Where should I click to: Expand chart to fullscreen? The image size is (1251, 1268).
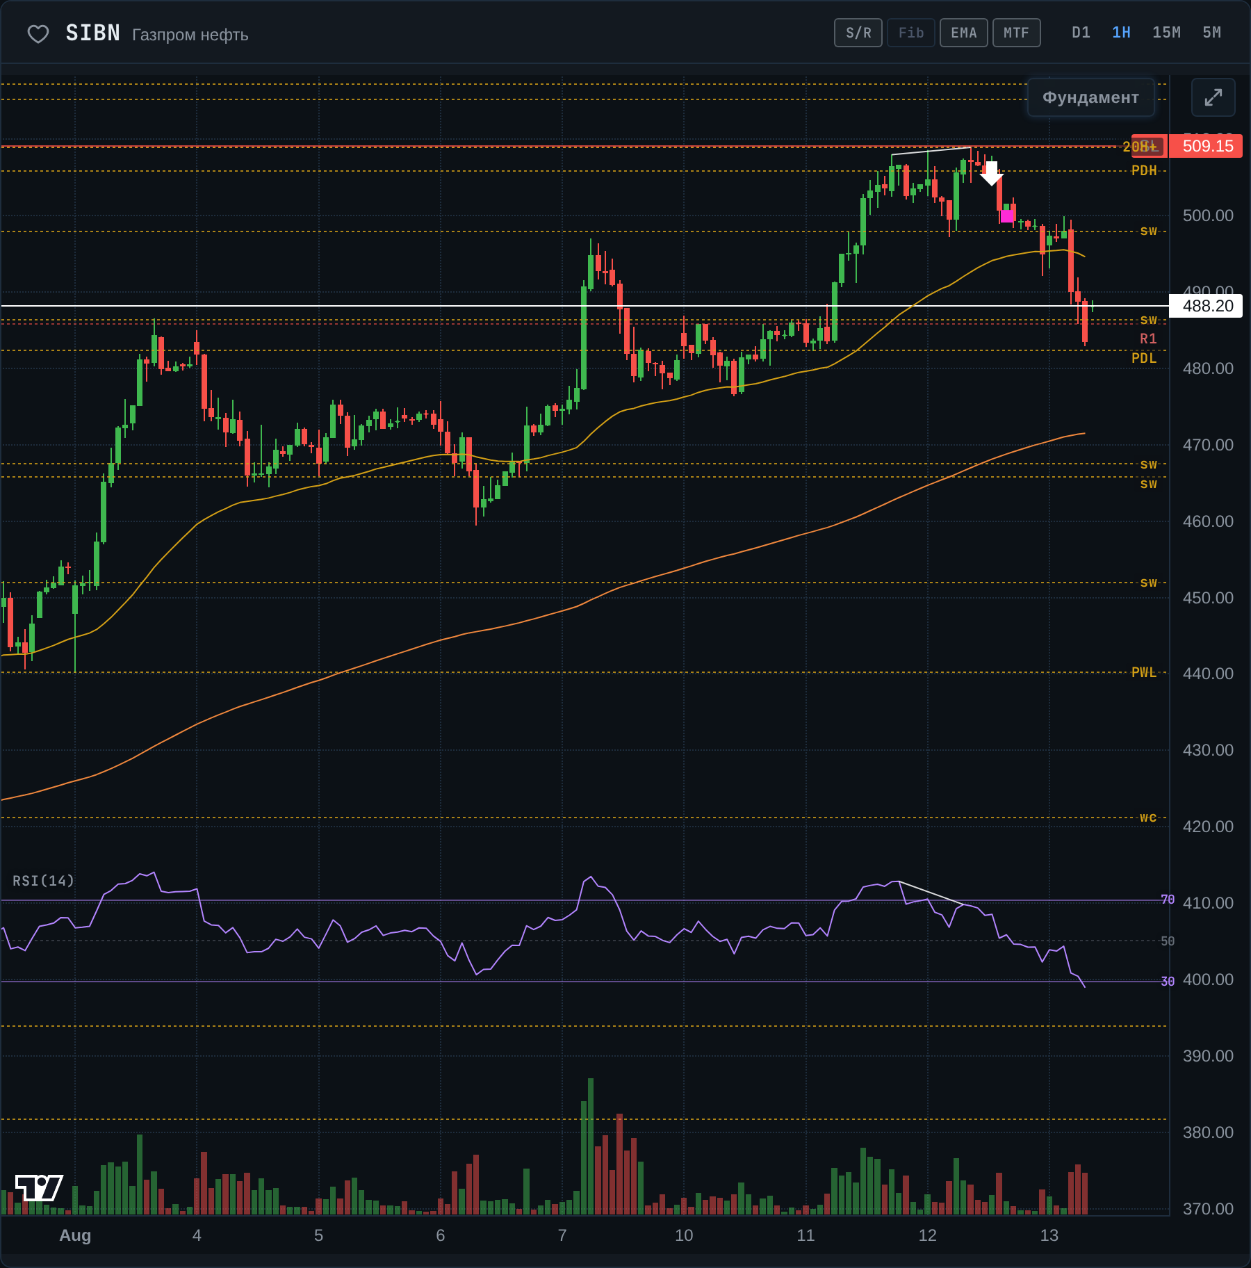coord(1213,97)
